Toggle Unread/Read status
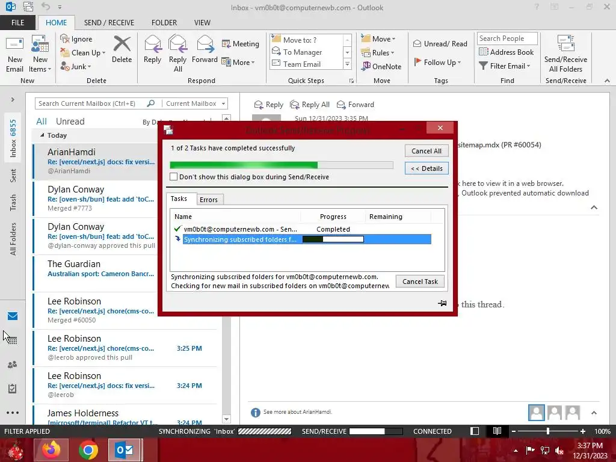The height and width of the screenshot is (462, 616). pyautogui.click(x=440, y=43)
